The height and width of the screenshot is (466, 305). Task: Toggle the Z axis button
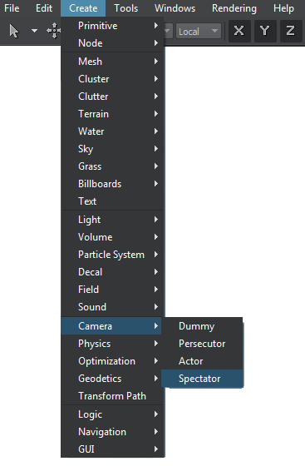291,31
